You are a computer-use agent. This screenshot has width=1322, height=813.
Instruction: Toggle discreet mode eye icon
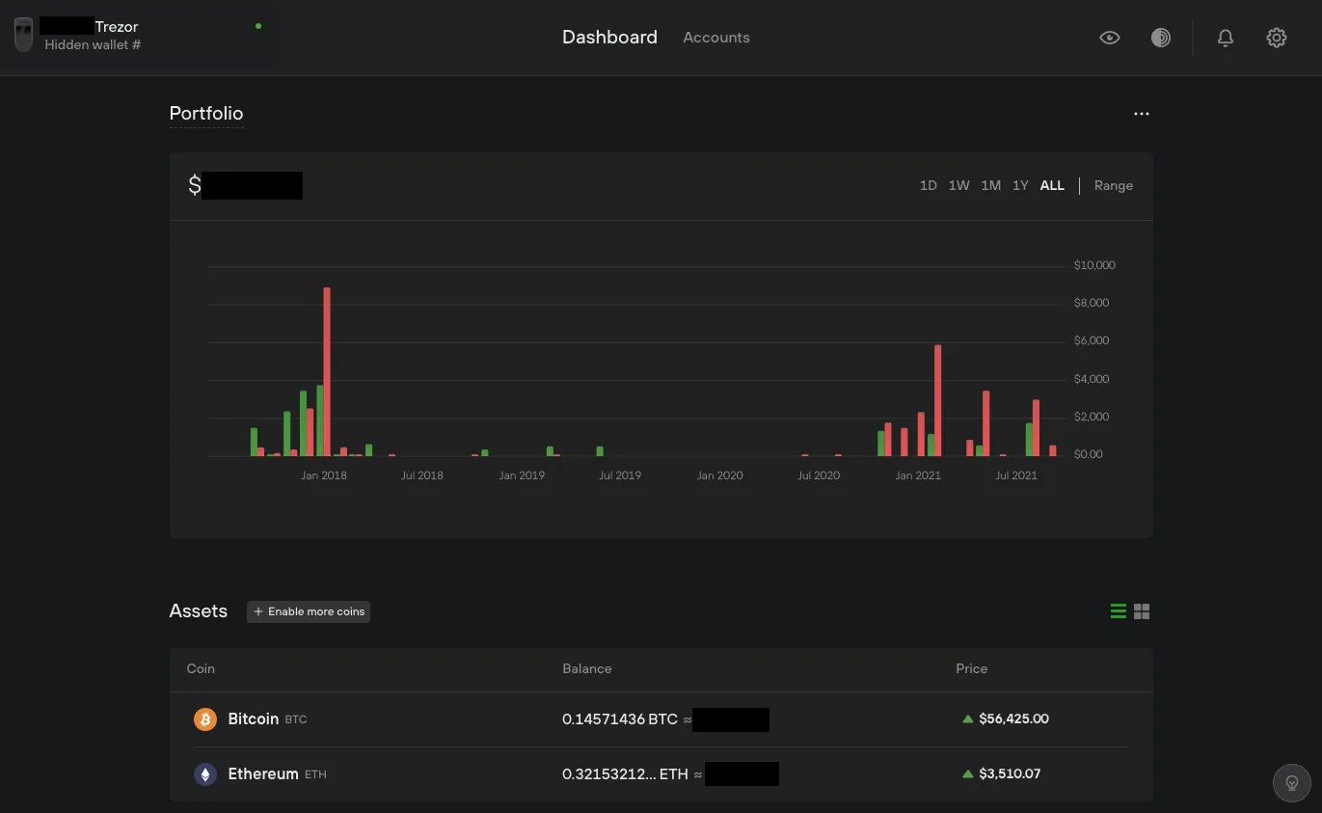pos(1110,38)
